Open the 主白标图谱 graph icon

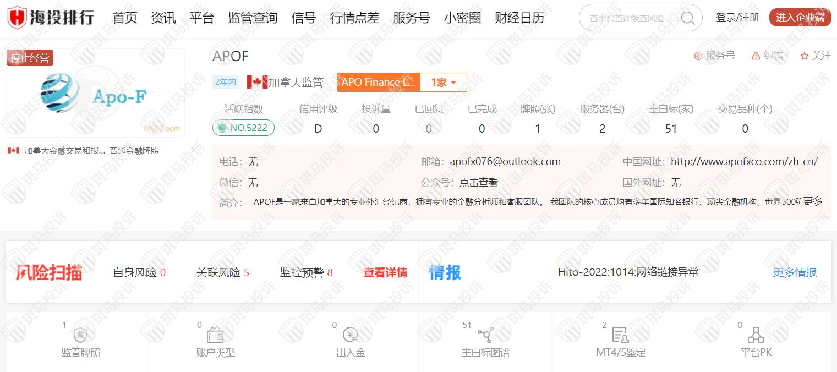(x=485, y=335)
